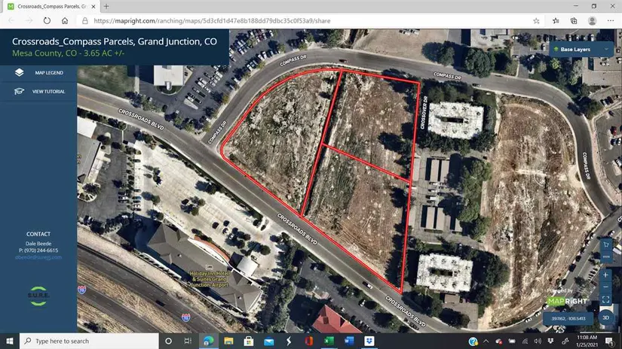Add page to browser favorites star

pos(536,21)
